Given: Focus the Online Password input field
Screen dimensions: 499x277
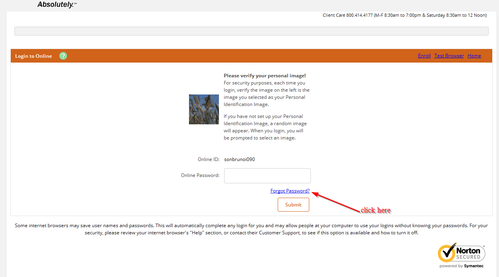Looking at the screenshot, I should pyautogui.click(x=267, y=176).
